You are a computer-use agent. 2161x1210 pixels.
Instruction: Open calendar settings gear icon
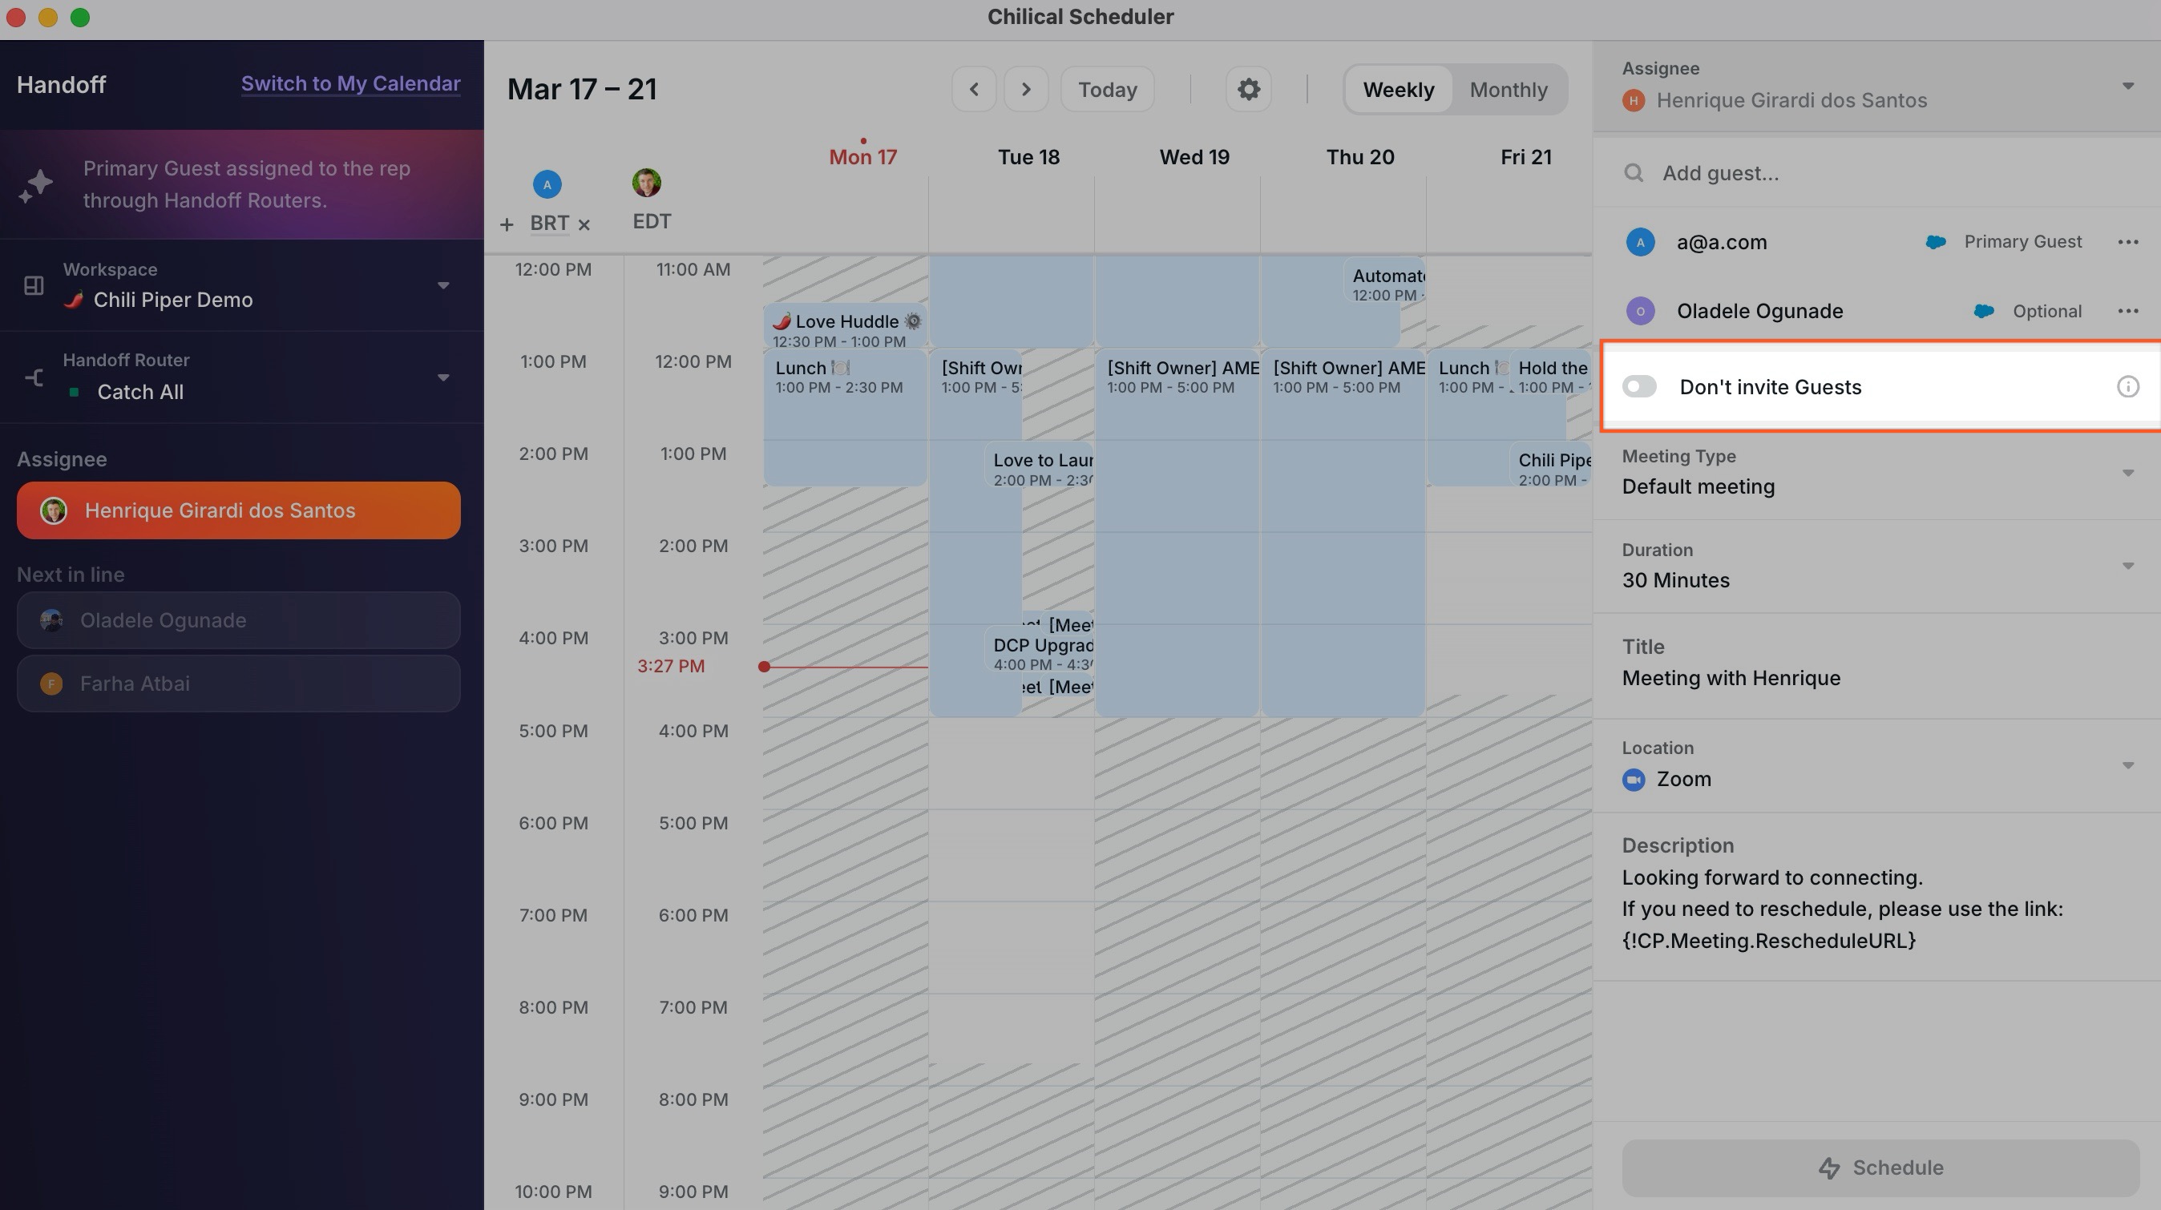point(1248,89)
